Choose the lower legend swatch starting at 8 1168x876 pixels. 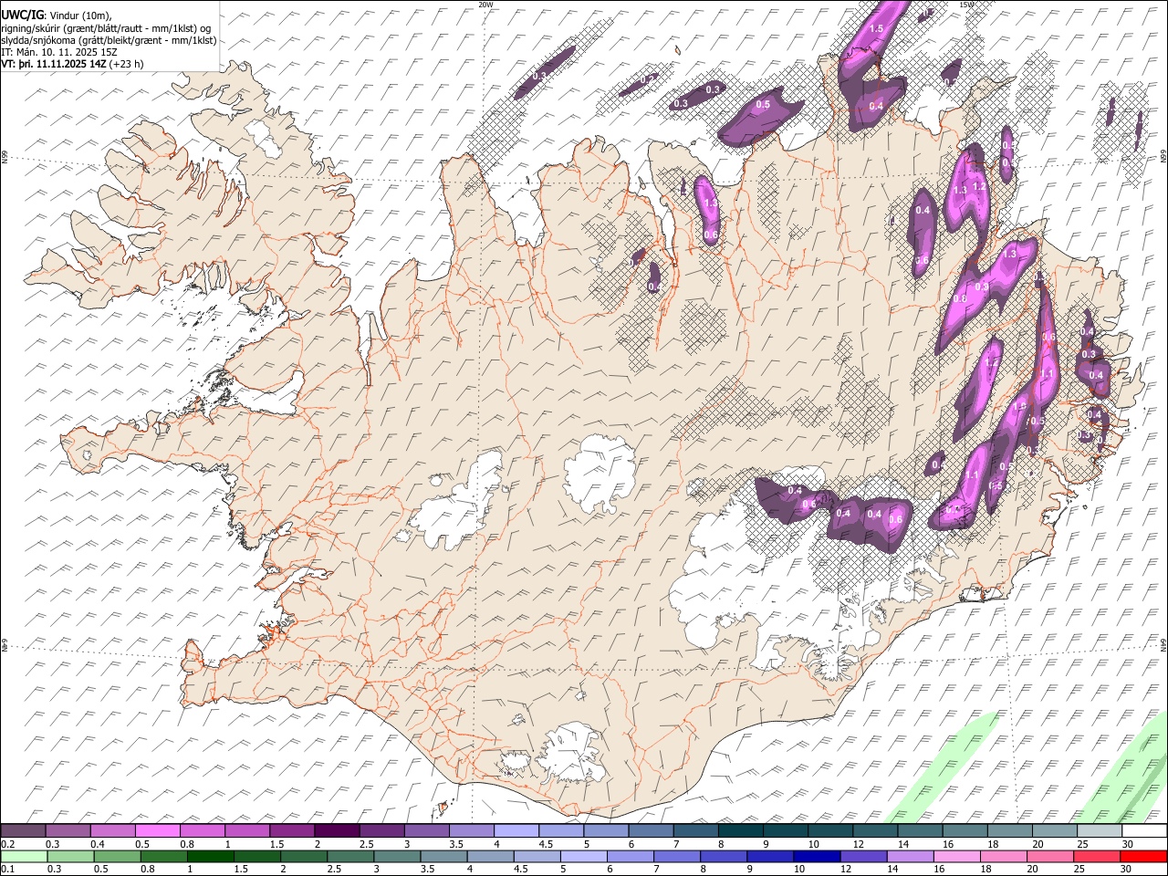click(724, 856)
